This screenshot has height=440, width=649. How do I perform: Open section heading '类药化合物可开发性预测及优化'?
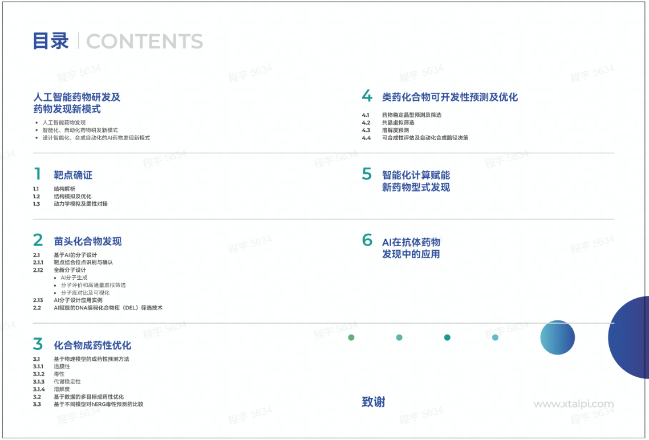450,97
